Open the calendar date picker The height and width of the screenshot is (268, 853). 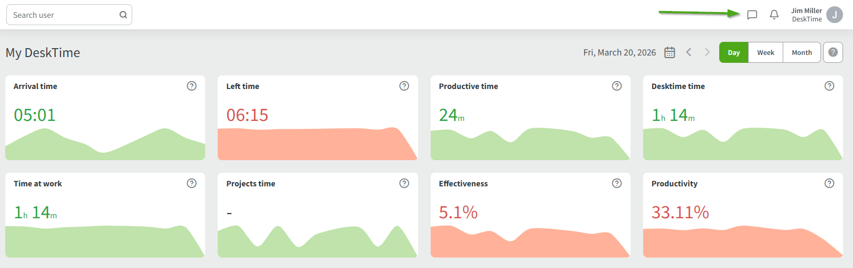(x=669, y=52)
